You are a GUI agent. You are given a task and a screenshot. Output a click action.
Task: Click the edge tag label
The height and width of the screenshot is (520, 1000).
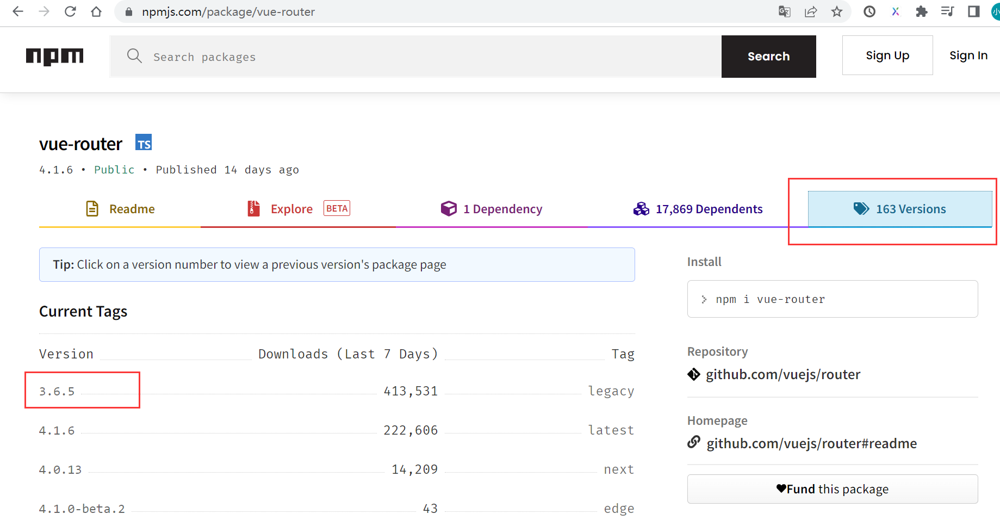[619, 509]
